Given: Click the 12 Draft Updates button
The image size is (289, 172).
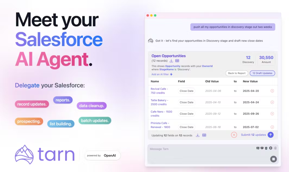Looking at the screenshot, I should [262, 73].
